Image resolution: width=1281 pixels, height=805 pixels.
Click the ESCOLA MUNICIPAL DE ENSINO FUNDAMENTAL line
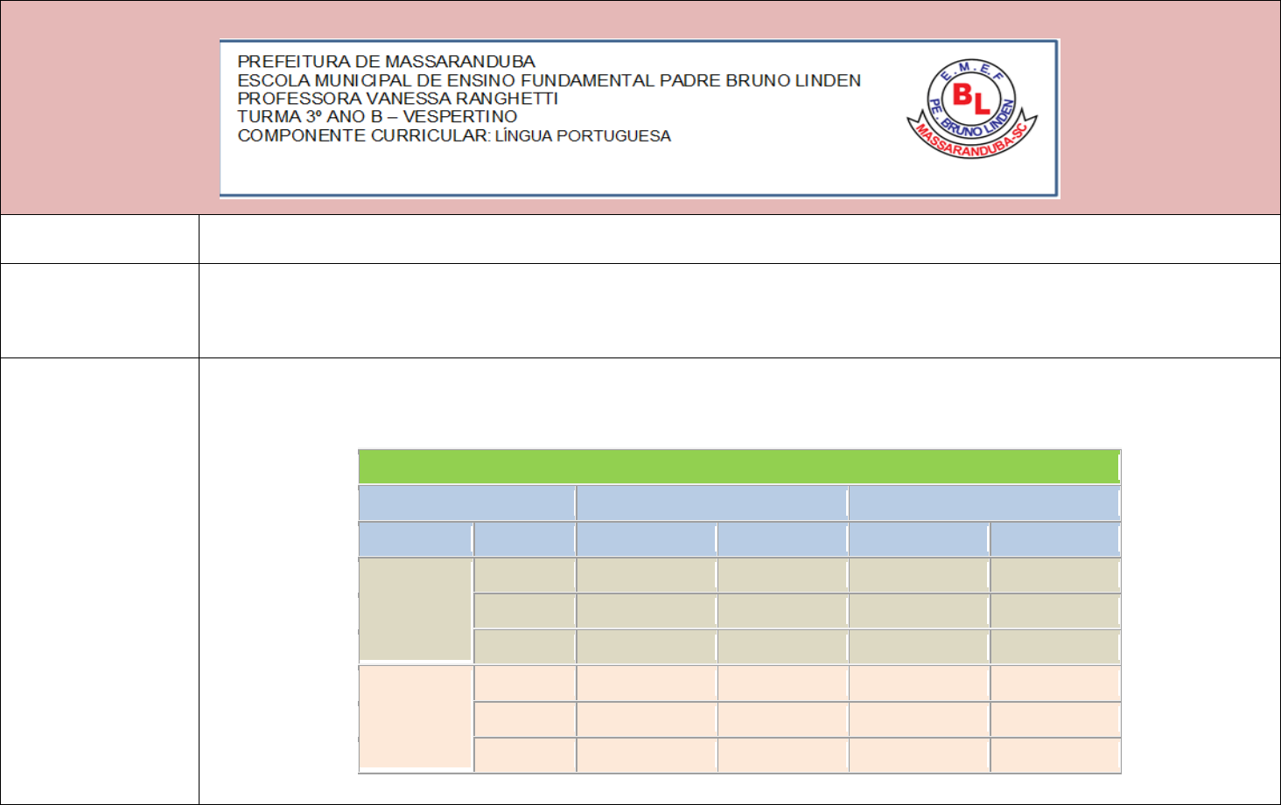pyautogui.click(x=549, y=80)
